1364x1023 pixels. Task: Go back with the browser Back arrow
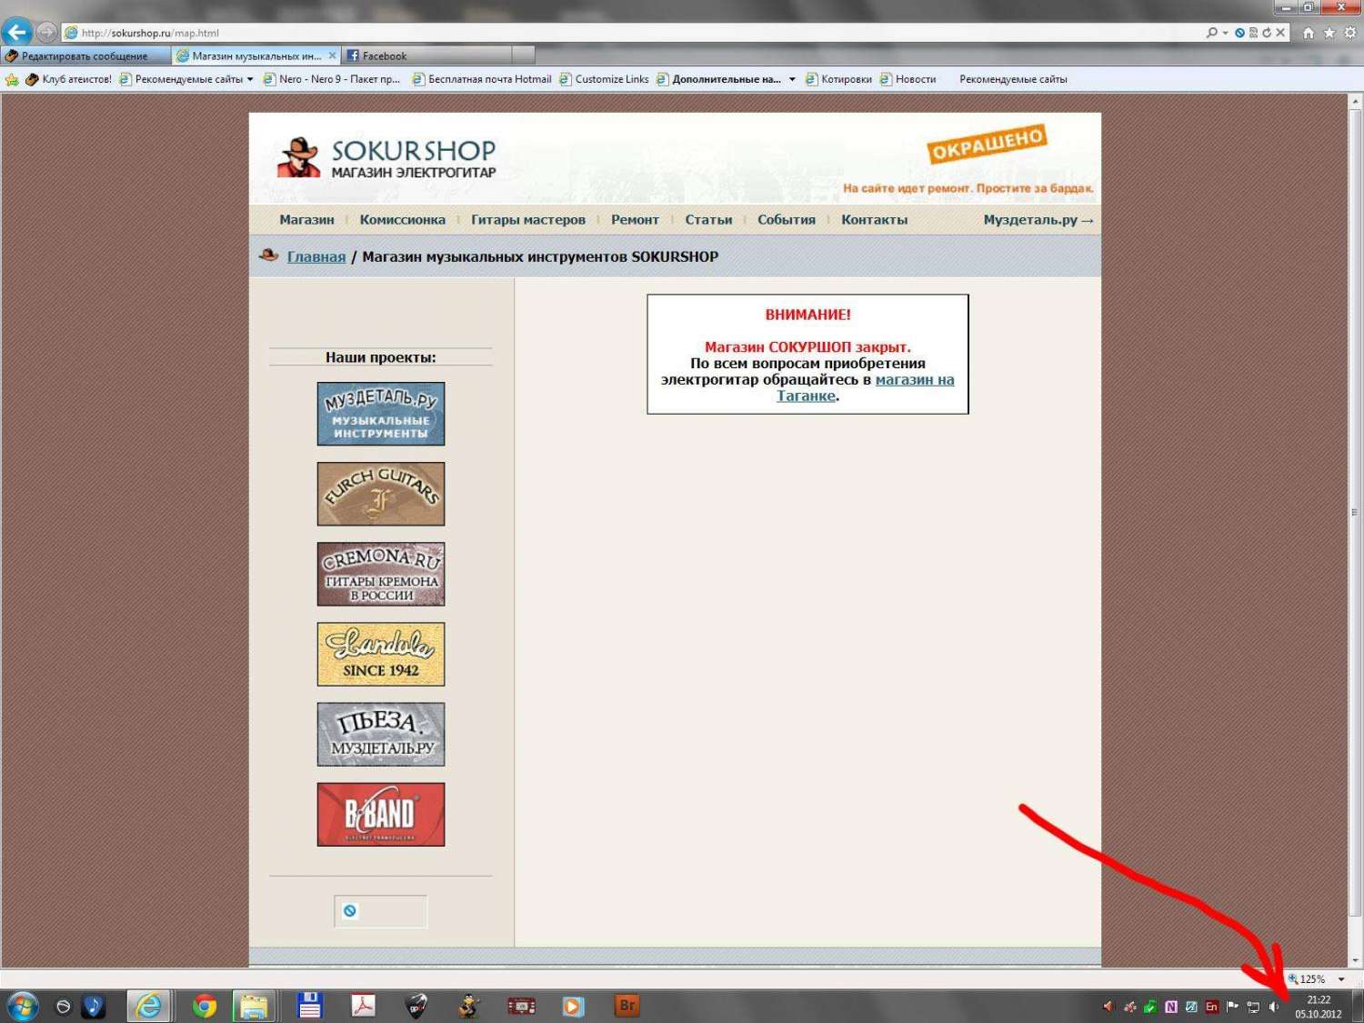(17, 33)
